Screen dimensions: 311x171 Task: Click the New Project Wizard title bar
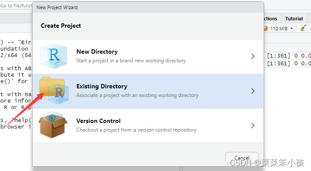[148, 7]
